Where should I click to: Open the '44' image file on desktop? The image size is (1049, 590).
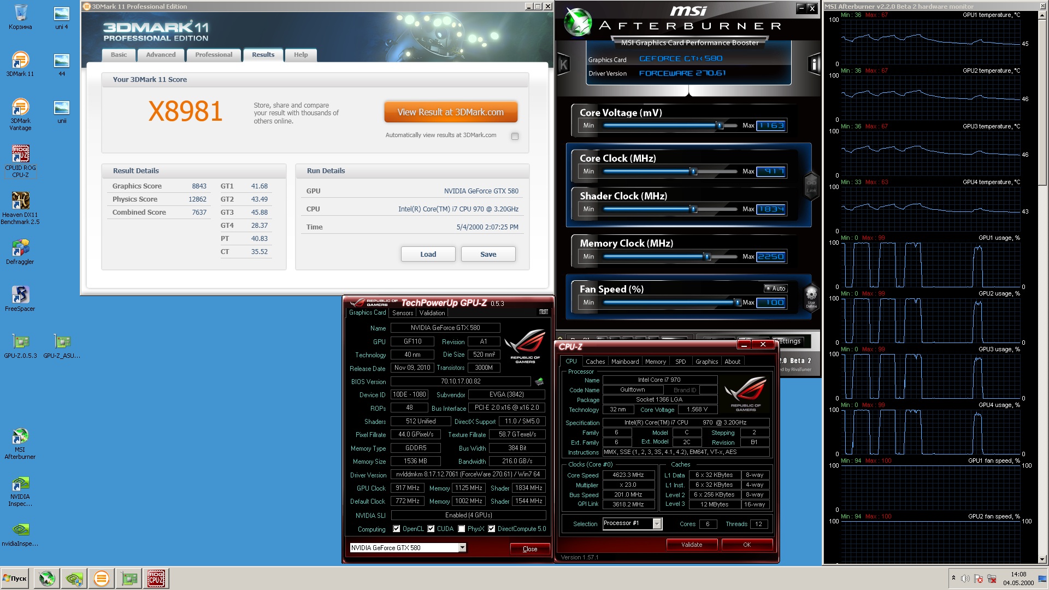(62, 64)
